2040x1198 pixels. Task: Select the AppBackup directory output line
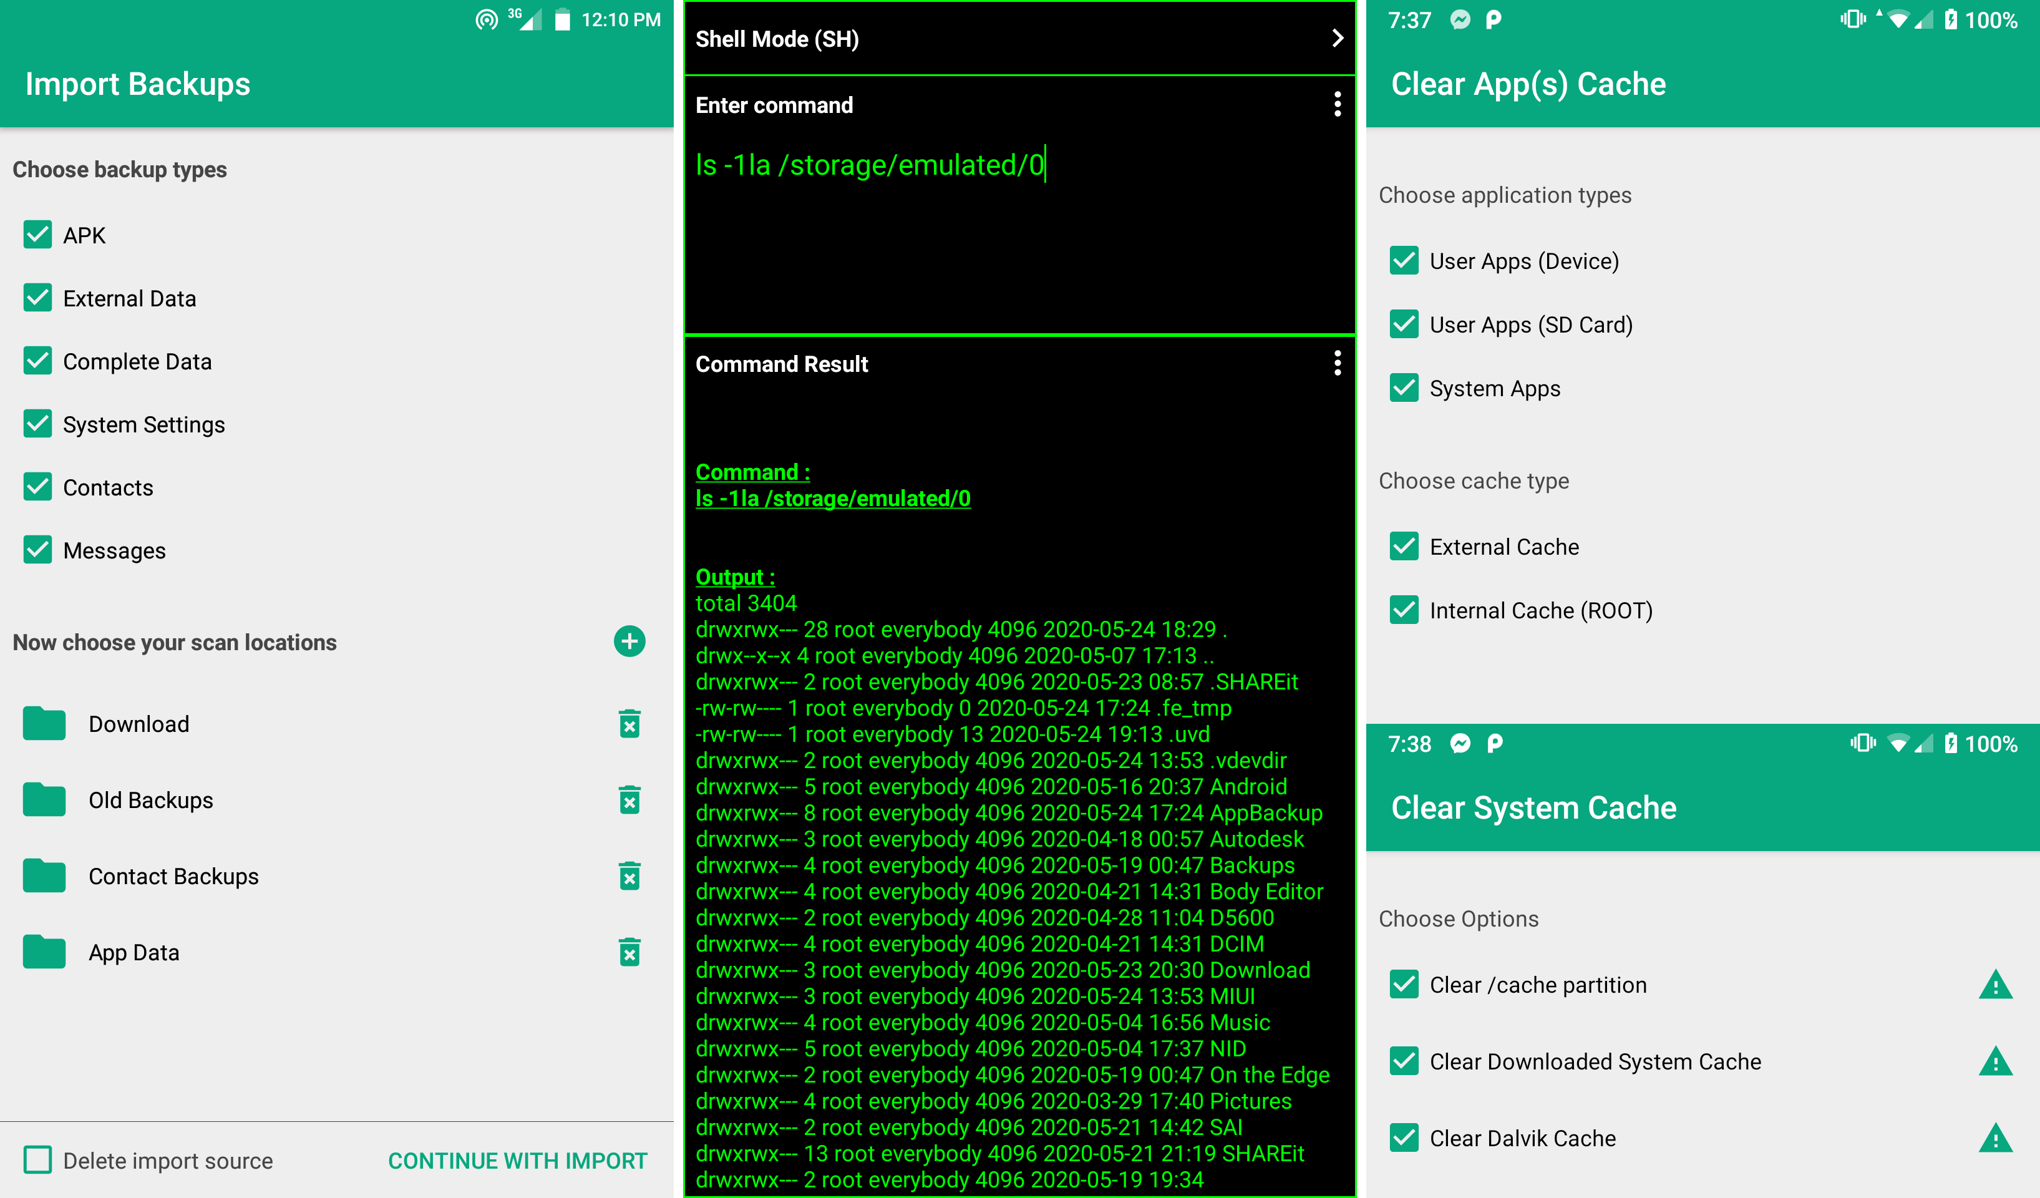click(1009, 812)
